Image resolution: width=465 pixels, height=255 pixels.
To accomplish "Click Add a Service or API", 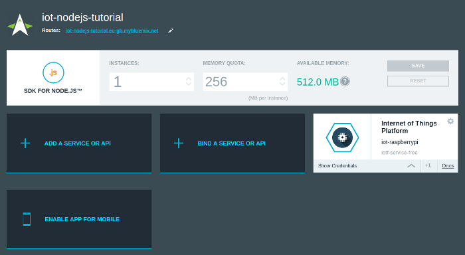I will click(x=79, y=143).
